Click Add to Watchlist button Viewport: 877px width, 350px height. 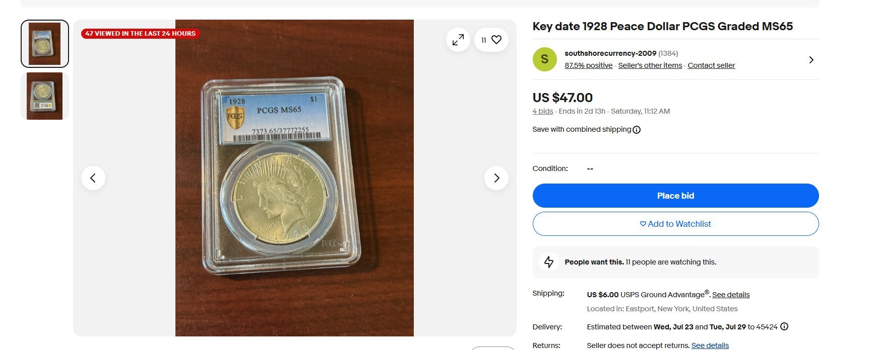(x=675, y=224)
